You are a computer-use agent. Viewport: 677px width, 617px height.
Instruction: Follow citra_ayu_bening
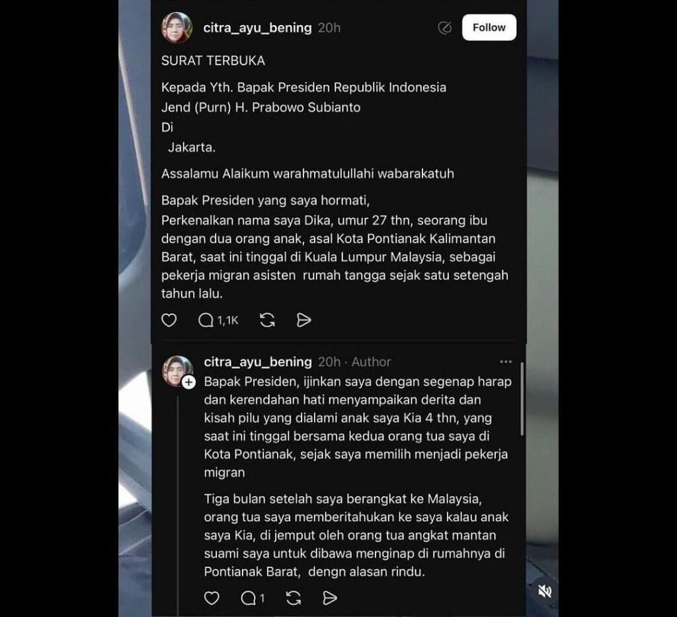[x=489, y=28]
